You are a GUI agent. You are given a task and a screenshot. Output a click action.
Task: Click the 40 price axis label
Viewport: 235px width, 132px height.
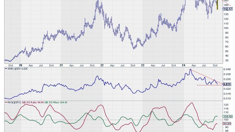pyautogui.click(x=227, y=56)
